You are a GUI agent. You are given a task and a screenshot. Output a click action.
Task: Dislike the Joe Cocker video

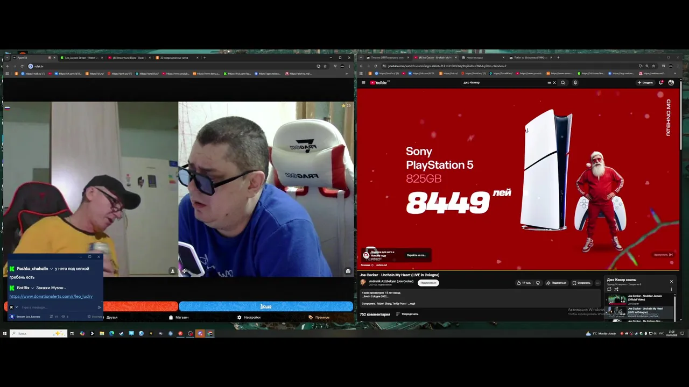pos(538,283)
